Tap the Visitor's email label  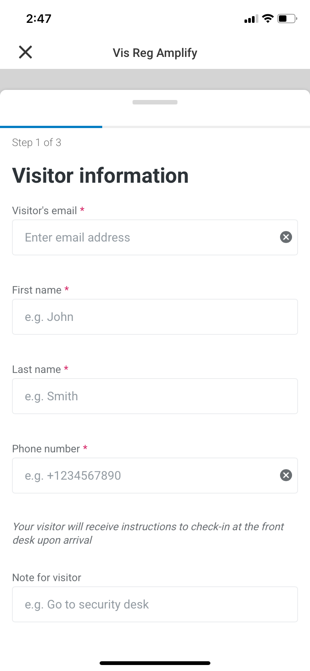[45, 210]
